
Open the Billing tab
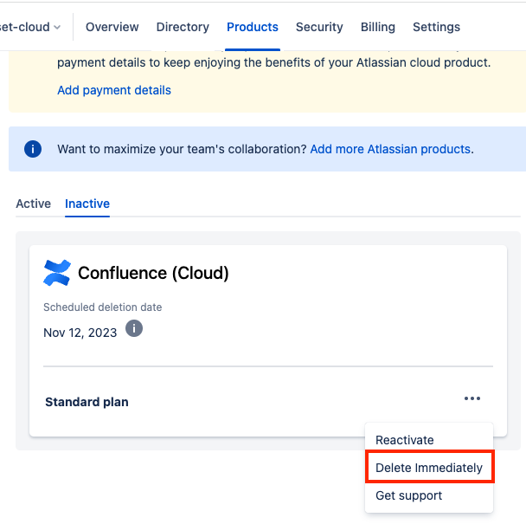pos(378,27)
